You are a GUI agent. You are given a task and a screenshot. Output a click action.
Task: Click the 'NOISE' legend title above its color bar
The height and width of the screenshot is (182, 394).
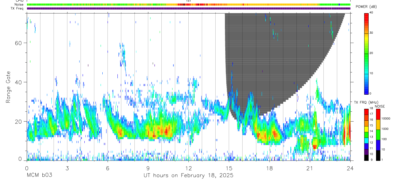(380, 106)
